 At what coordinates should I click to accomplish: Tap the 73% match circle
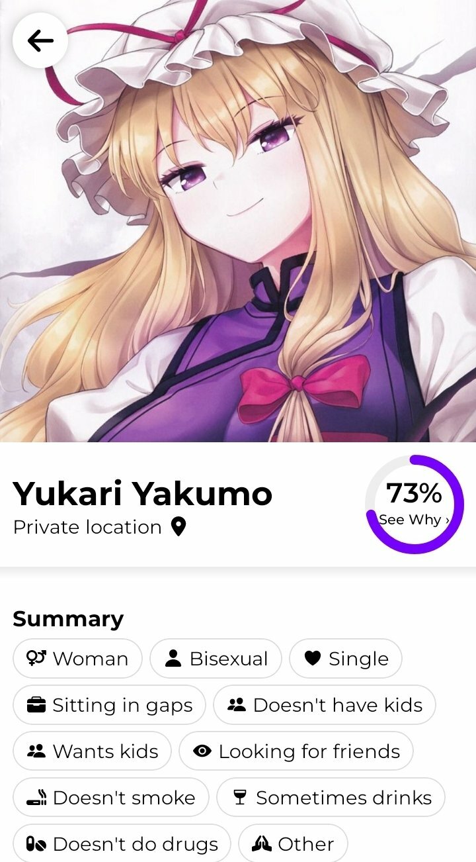pos(415,504)
